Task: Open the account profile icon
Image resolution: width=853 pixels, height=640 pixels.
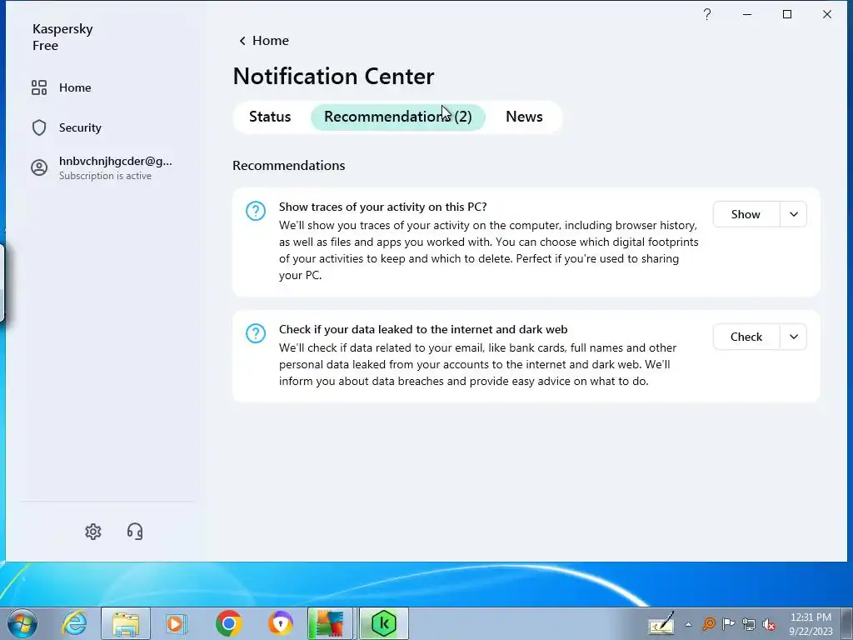Action: (39, 167)
